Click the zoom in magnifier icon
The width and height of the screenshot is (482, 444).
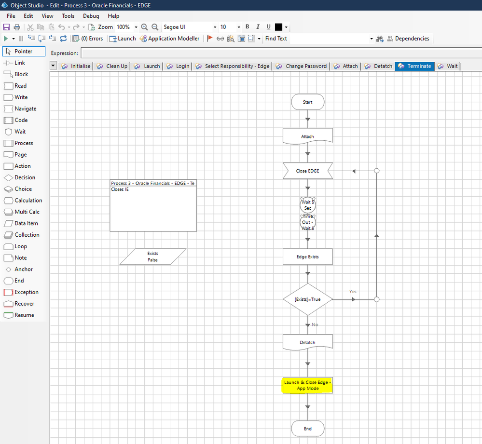point(144,27)
